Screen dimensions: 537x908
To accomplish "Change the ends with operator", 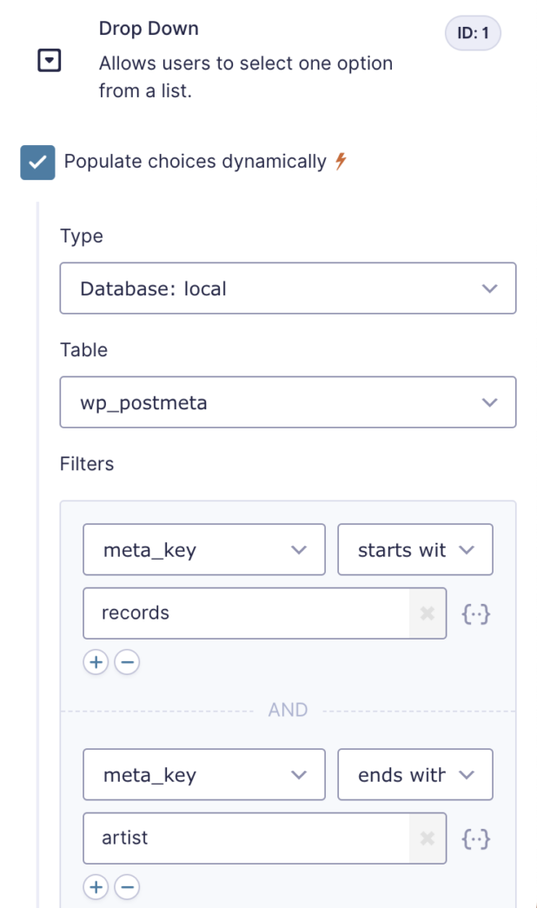I will tap(414, 774).
